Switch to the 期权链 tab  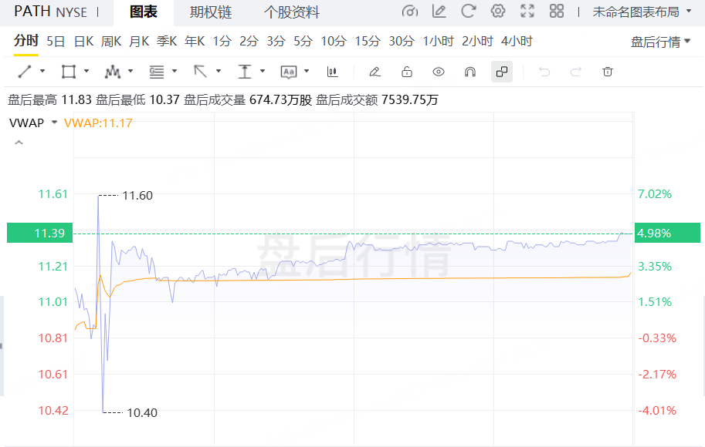tap(211, 12)
